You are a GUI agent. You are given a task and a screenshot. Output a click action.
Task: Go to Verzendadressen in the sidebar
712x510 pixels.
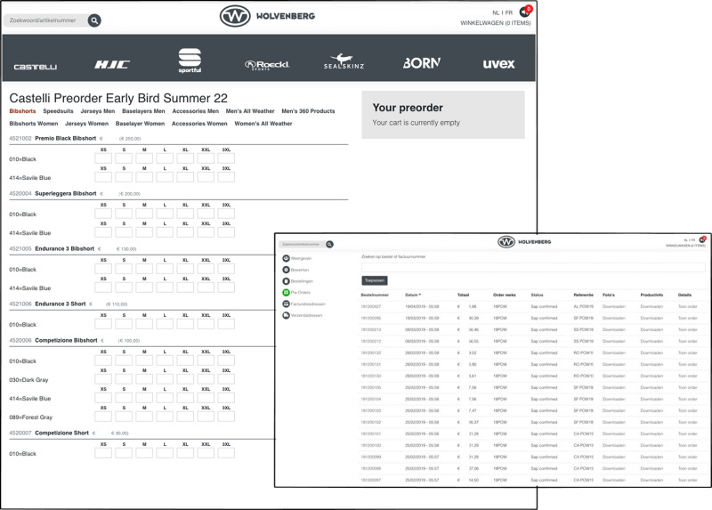click(x=305, y=315)
